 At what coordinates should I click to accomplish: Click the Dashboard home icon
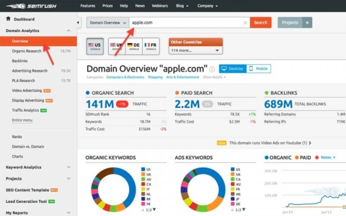click(8, 19)
